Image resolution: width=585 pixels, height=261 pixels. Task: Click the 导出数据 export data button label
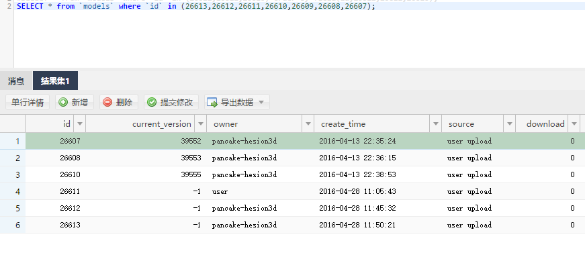click(x=237, y=103)
